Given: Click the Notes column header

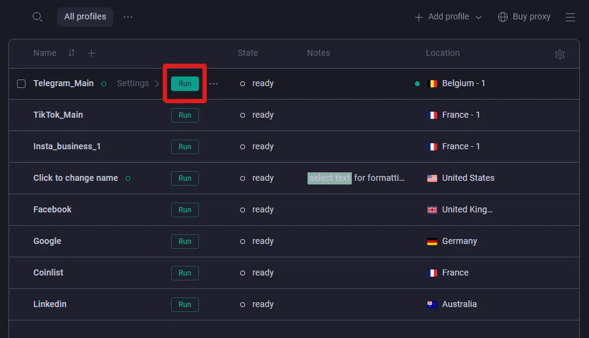Looking at the screenshot, I should click(x=318, y=53).
